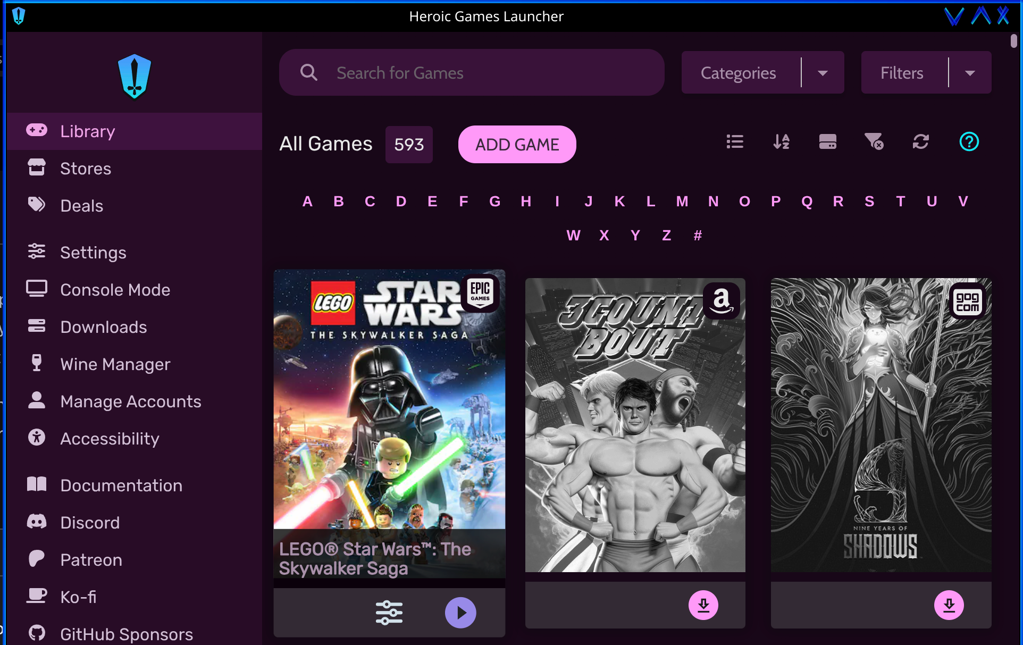Image resolution: width=1023 pixels, height=645 pixels.
Task: Refresh the game library
Action: pos(921,141)
